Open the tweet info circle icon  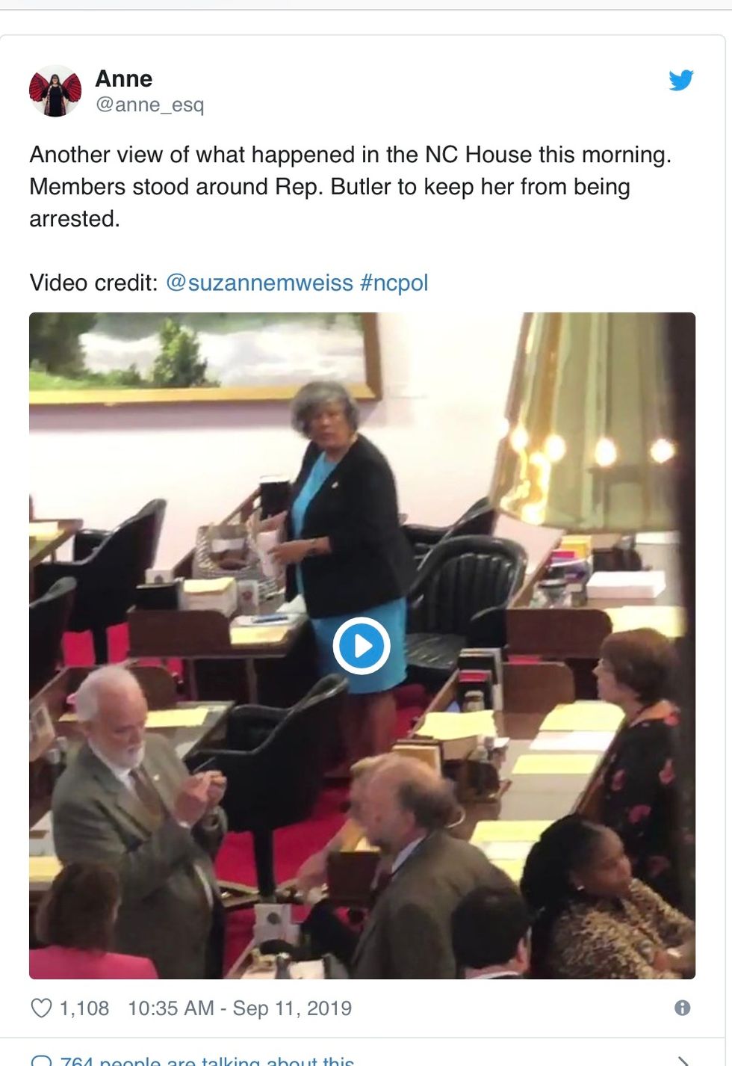point(683,1008)
